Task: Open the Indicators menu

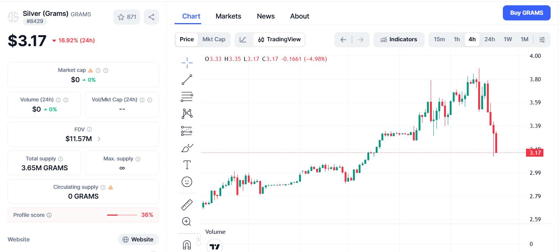Action: (399, 40)
